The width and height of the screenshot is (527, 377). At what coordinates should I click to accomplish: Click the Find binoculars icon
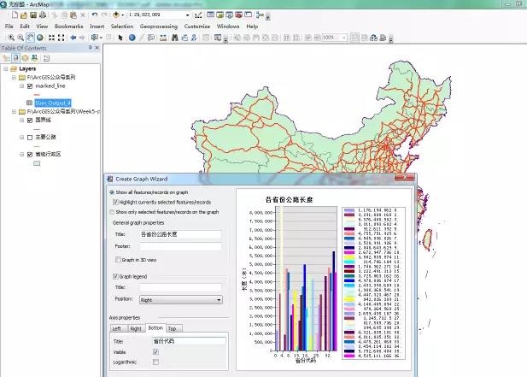(174, 38)
